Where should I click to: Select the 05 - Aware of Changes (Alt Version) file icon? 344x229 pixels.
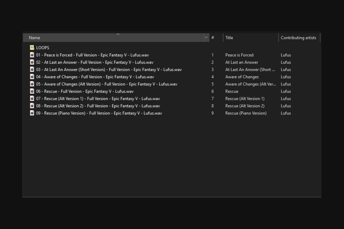pos(32,84)
